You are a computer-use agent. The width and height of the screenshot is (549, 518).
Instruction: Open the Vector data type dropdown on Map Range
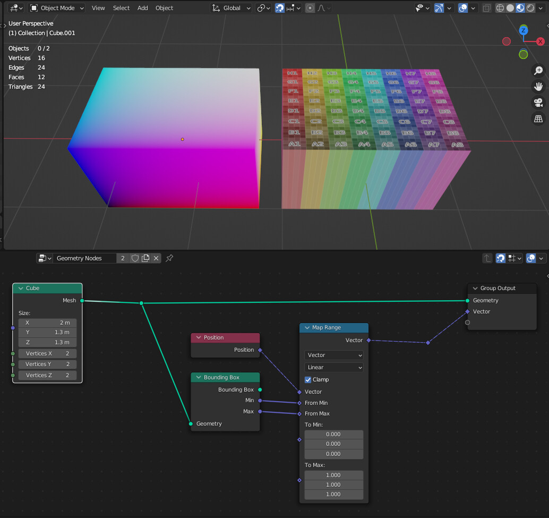click(x=333, y=355)
